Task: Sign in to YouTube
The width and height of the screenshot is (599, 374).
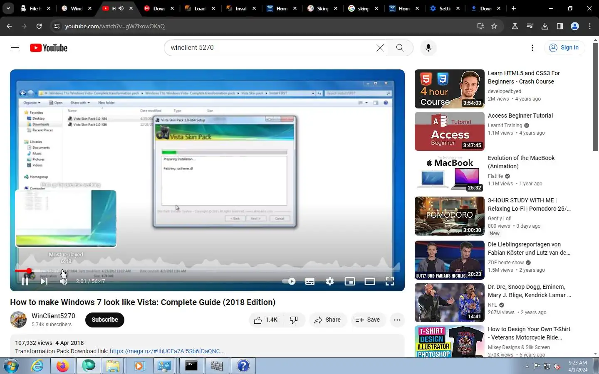Action: coord(564,48)
